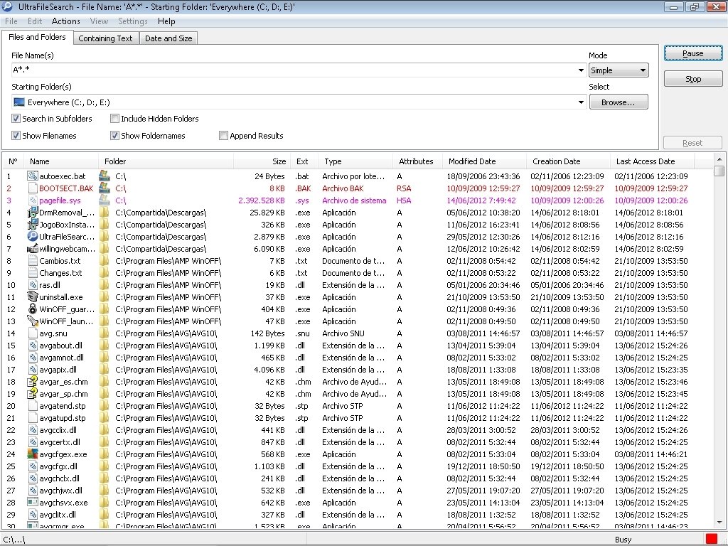Sort results by the Modified Date column header

(484, 161)
